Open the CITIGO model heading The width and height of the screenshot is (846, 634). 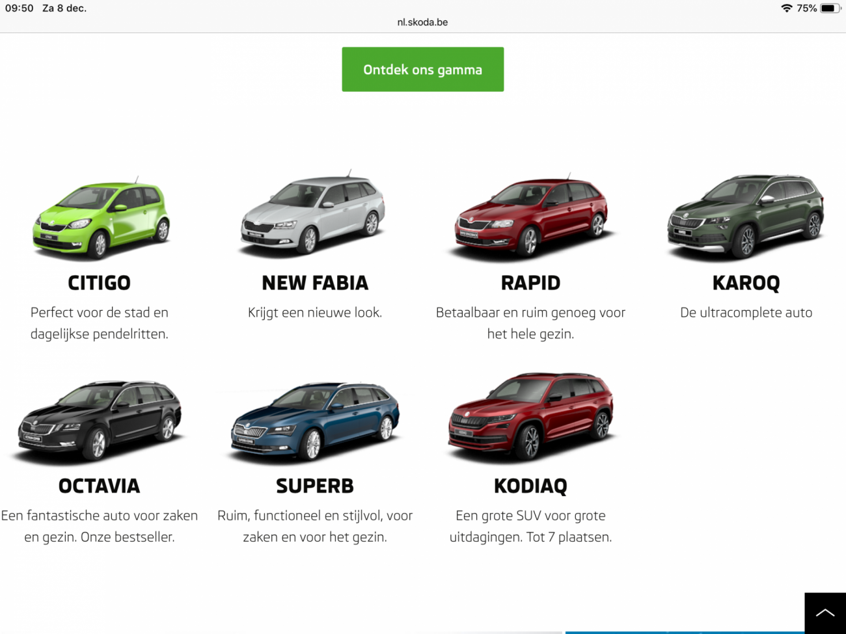[100, 283]
